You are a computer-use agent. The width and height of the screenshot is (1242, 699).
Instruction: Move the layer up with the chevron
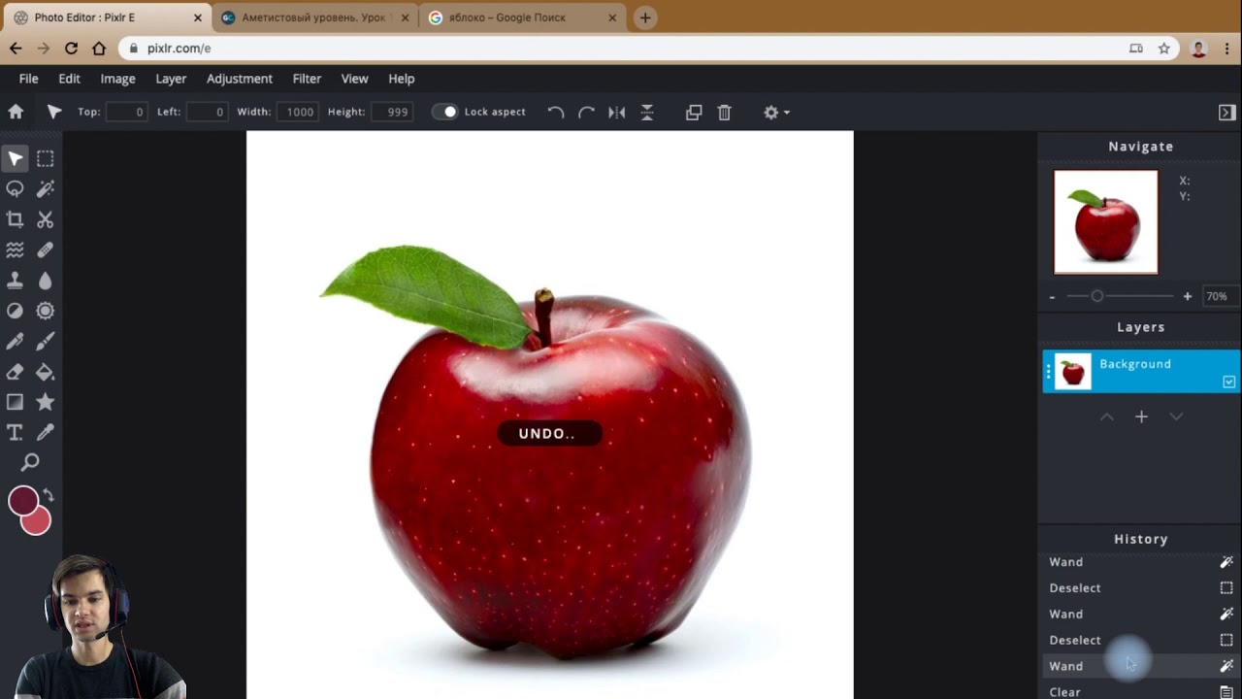1106,416
